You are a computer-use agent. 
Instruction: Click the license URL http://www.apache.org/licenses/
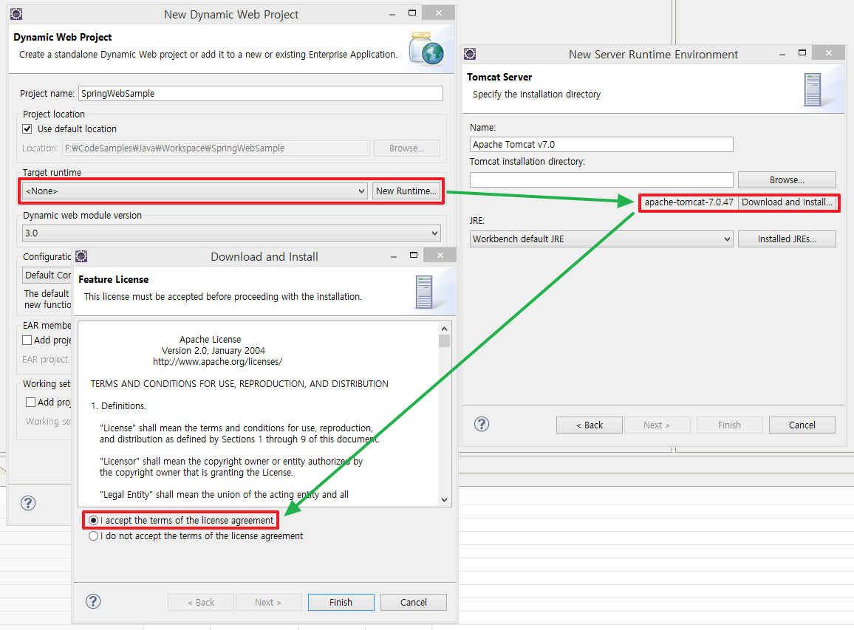tap(217, 362)
